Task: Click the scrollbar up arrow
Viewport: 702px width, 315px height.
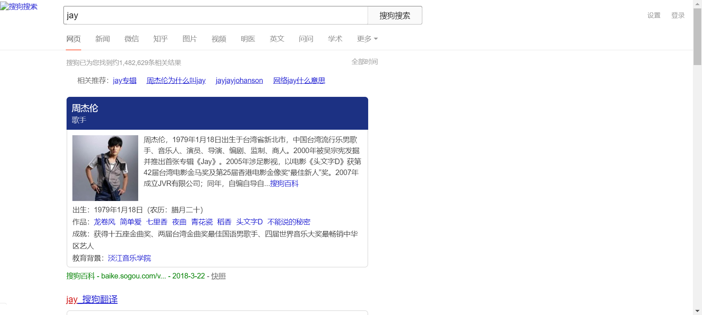Action: [697, 4]
